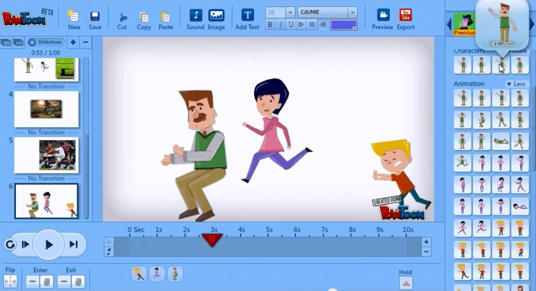This screenshot has height=291, width=536.
Task: Click the Premium library category
Action: click(464, 25)
